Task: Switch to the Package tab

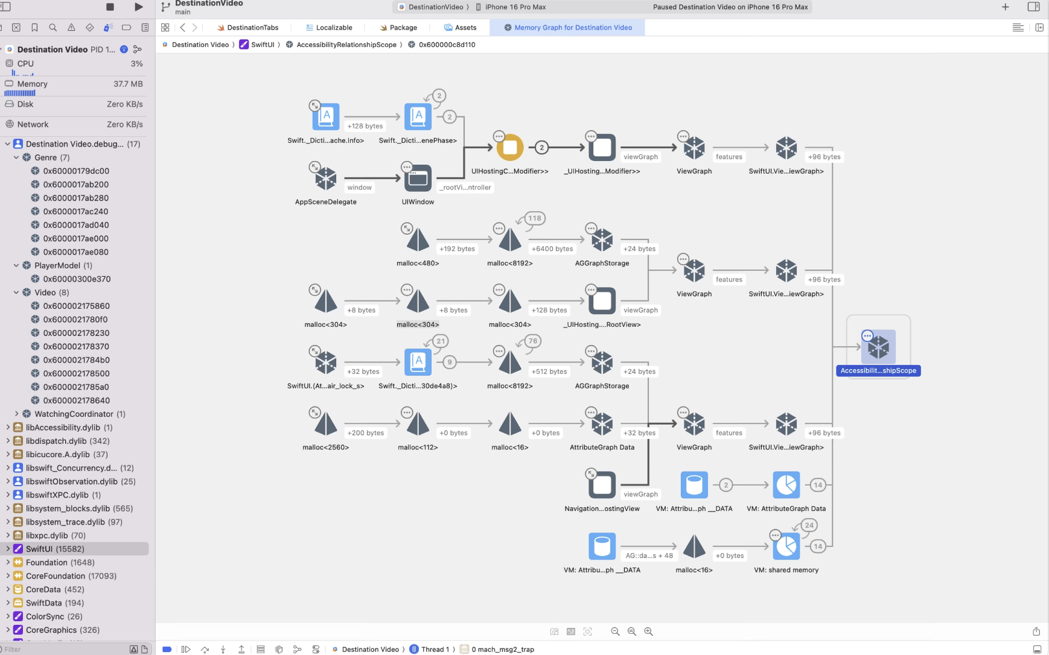Action: pyautogui.click(x=398, y=28)
